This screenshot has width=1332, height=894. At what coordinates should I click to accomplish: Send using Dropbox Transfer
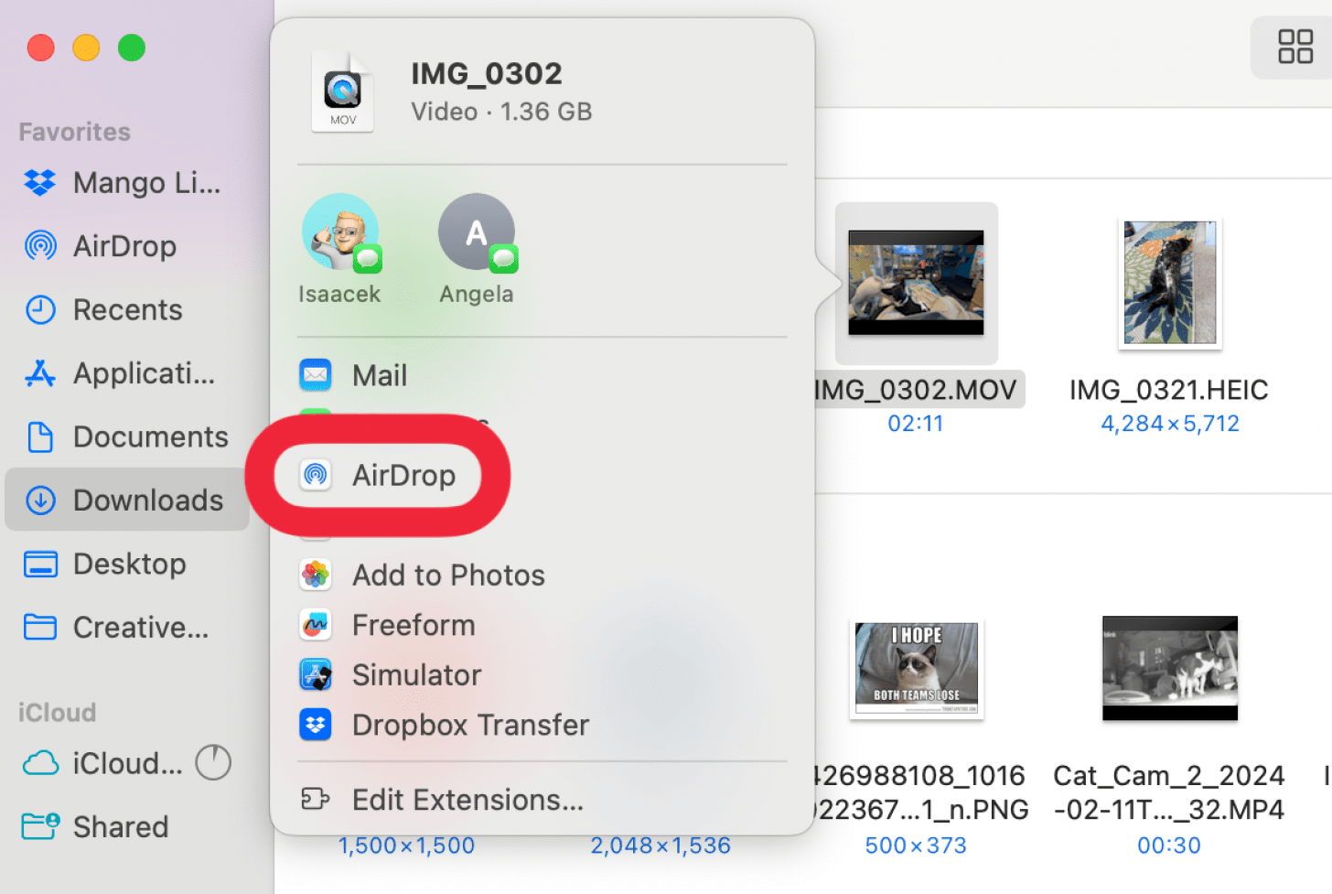tap(469, 724)
